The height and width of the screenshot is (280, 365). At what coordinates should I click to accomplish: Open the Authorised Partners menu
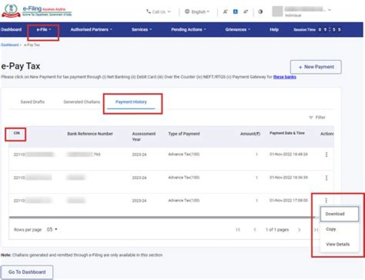pyautogui.click(x=91, y=29)
